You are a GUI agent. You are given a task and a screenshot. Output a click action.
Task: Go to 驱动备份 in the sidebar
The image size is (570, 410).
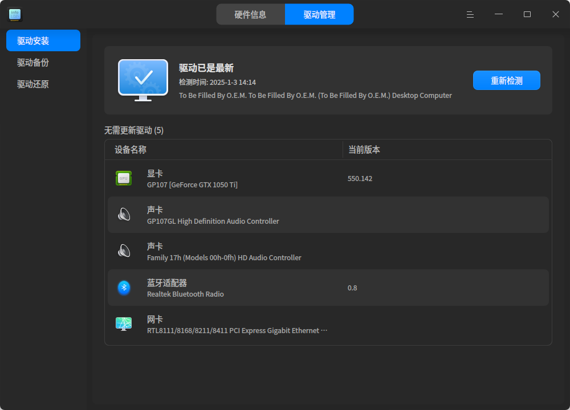click(x=43, y=63)
